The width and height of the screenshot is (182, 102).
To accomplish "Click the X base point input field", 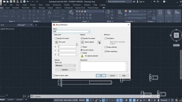I will click(x=67, y=47).
